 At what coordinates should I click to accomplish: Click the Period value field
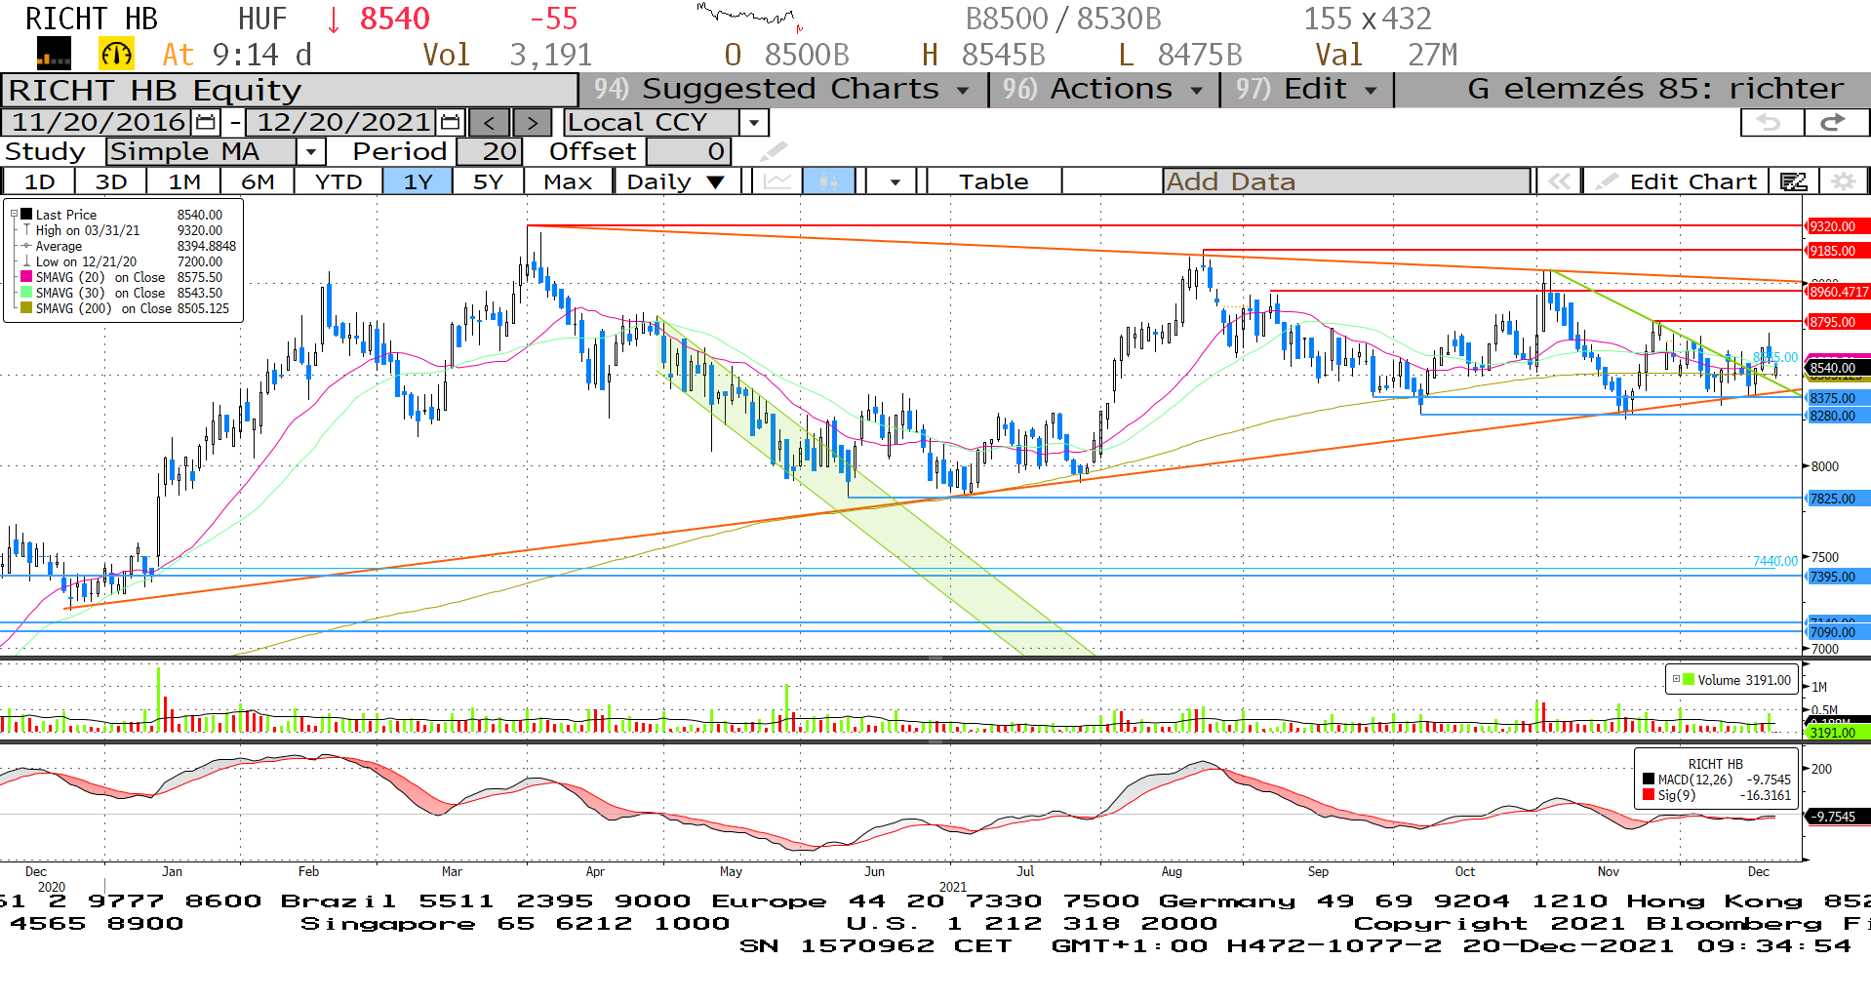[489, 151]
